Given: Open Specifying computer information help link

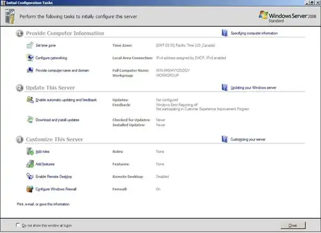Looking at the screenshot, I should pyautogui.click(x=254, y=33).
